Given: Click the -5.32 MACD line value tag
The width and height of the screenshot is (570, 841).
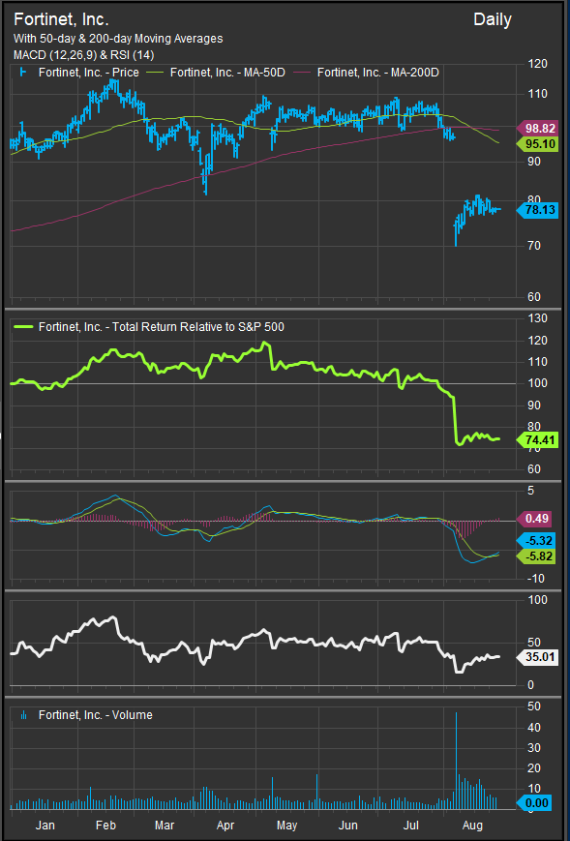Looking at the screenshot, I should 537,541.
